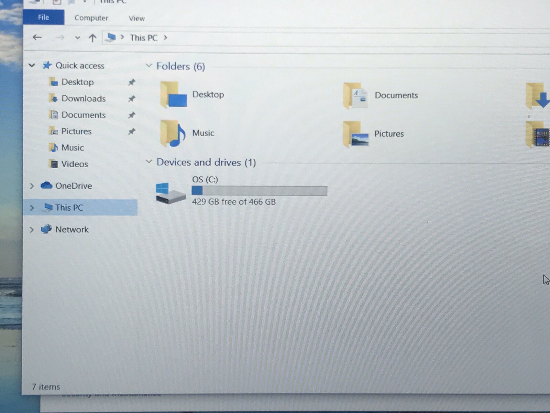Click the Network globe icon
Image resolution: width=550 pixels, height=413 pixels.
pos(46,229)
